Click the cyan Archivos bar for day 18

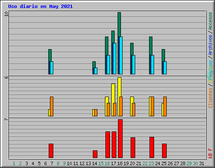coord(121,55)
